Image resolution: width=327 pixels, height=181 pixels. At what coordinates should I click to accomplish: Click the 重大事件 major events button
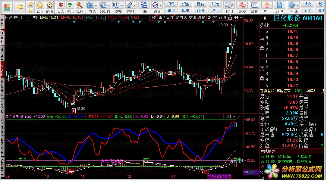(x=166, y=17)
